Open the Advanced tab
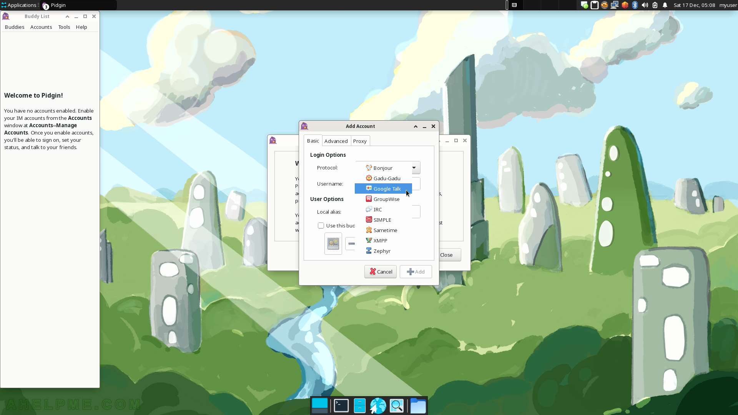 pyautogui.click(x=336, y=141)
